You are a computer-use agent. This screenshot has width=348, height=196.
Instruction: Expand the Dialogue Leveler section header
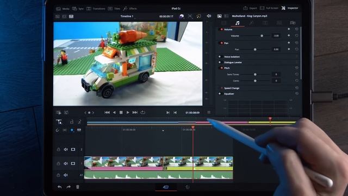(x=233, y=62)
